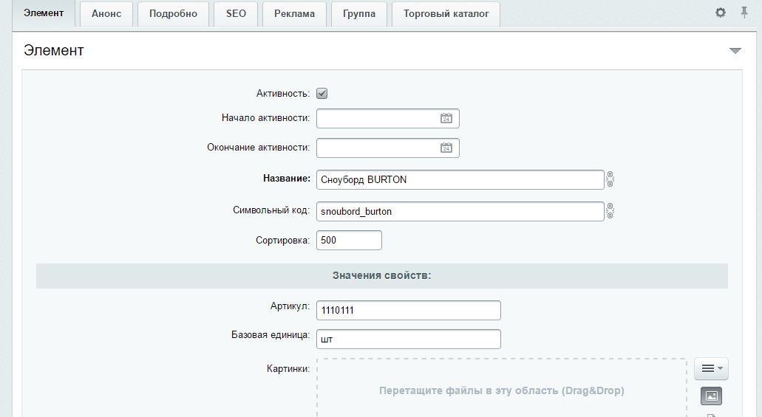Click the image icon button beside Картинки
Image resolution: width=762 pixels, height=417 pixels.
(711, 396)
